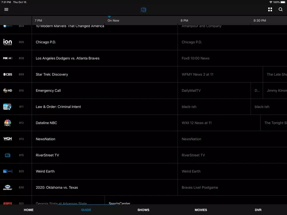
Task: Open the grid view icon
Action: click(x=270, y=9)
